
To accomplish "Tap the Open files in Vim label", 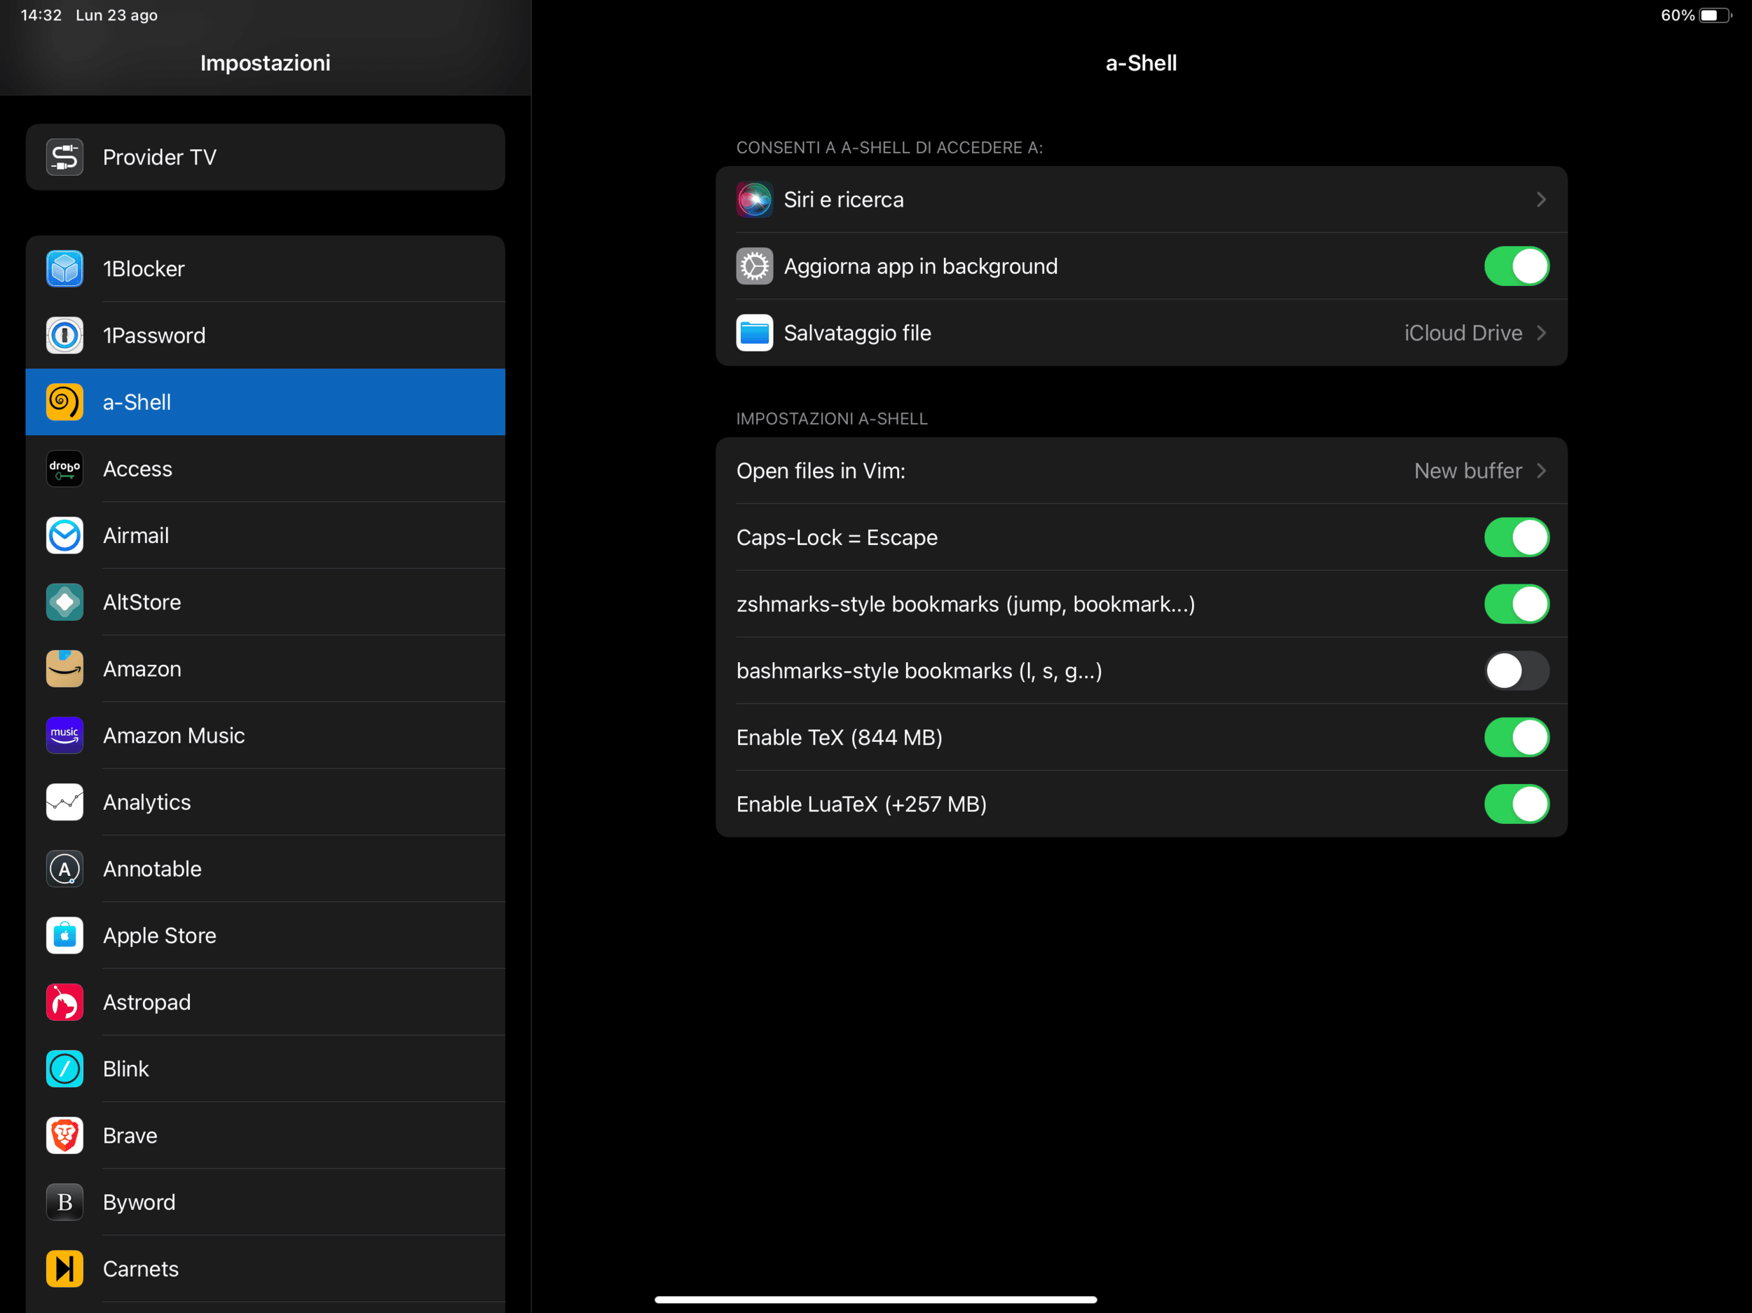I will tap(821, 470).
